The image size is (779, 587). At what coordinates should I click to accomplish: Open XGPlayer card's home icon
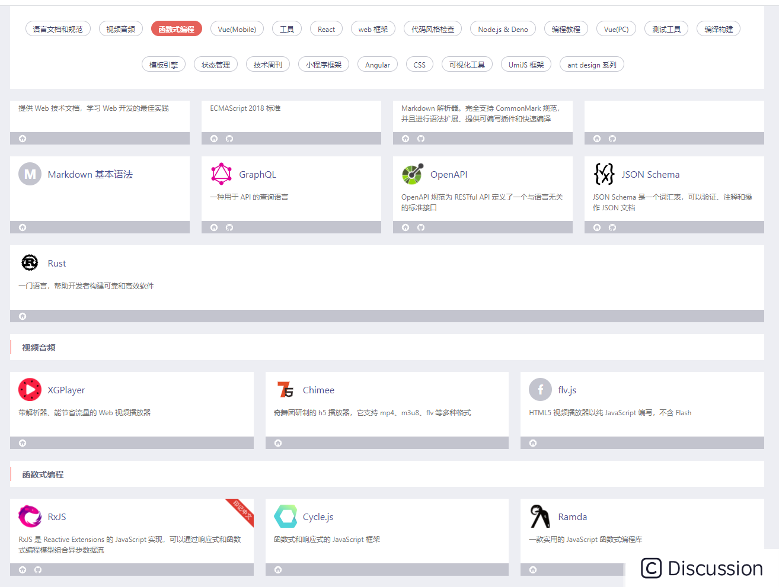[23, 443]
